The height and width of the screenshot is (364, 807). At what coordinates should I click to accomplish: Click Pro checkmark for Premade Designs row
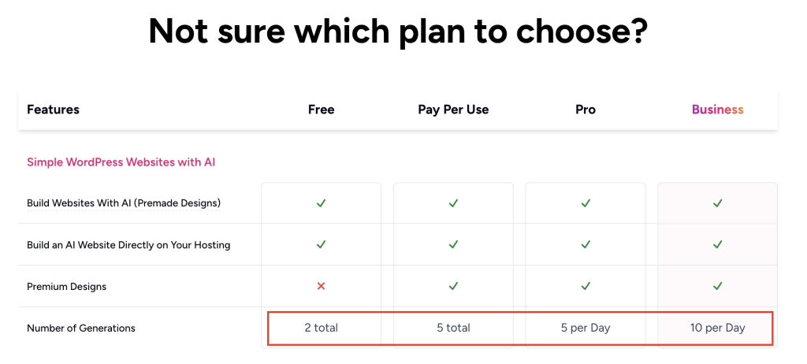tap(586, 203)
